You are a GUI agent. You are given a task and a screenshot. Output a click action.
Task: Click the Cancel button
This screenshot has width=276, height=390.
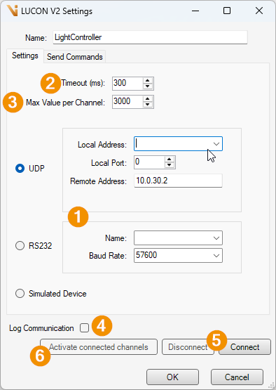[237, 377]
